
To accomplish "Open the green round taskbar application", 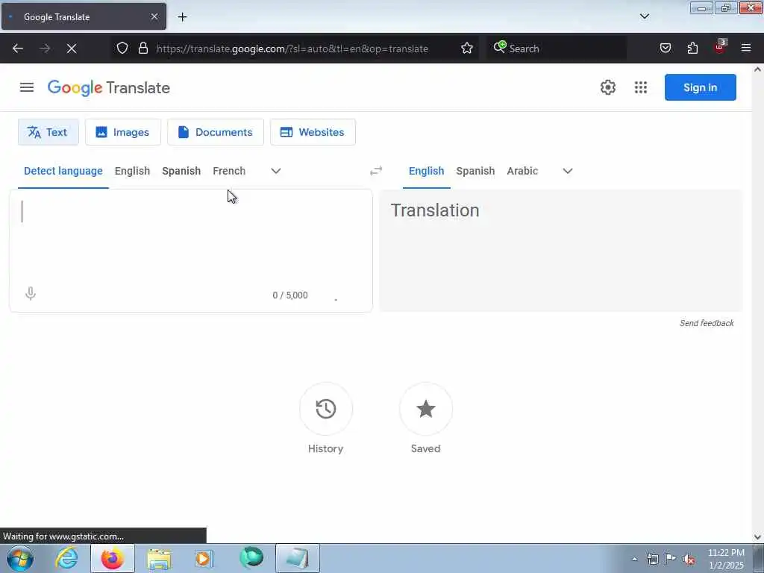I will coord(251,558).
